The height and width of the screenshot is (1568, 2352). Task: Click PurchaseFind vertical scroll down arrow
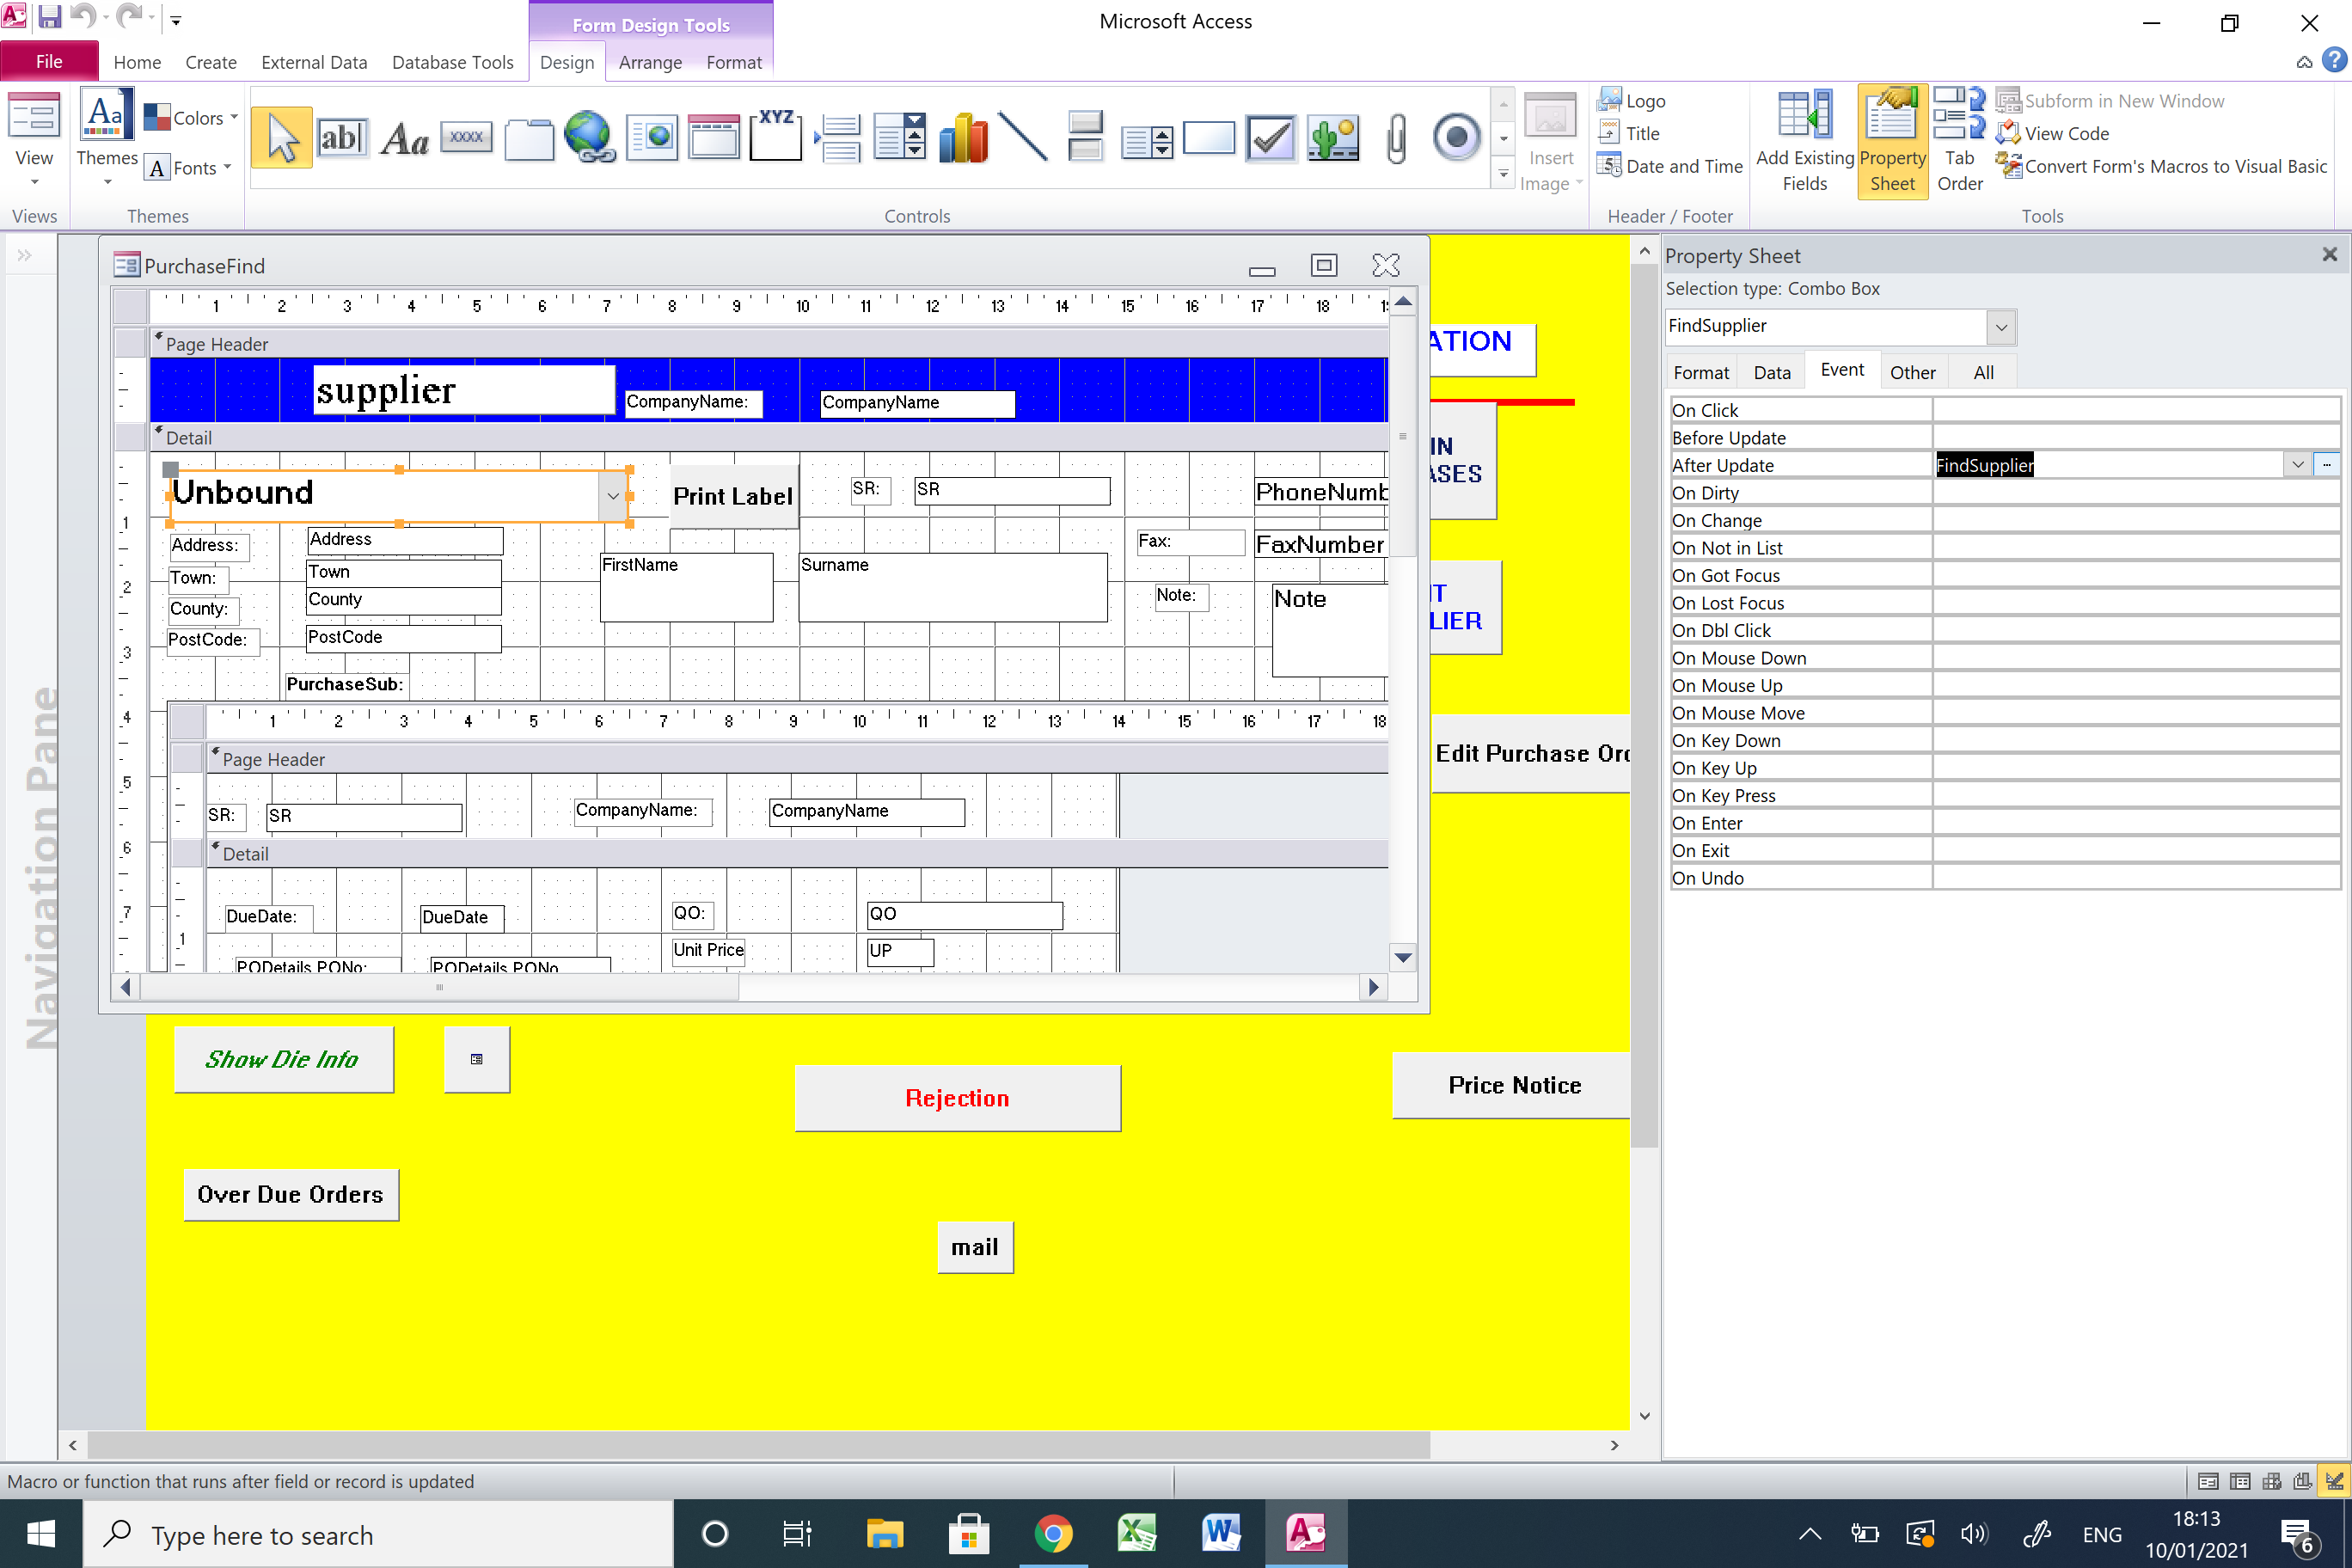coord(1403,958)
